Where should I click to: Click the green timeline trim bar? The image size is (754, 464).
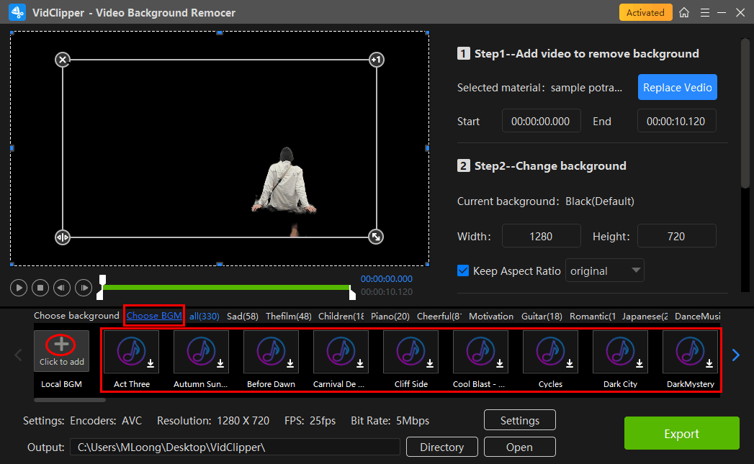click(227, 288)
